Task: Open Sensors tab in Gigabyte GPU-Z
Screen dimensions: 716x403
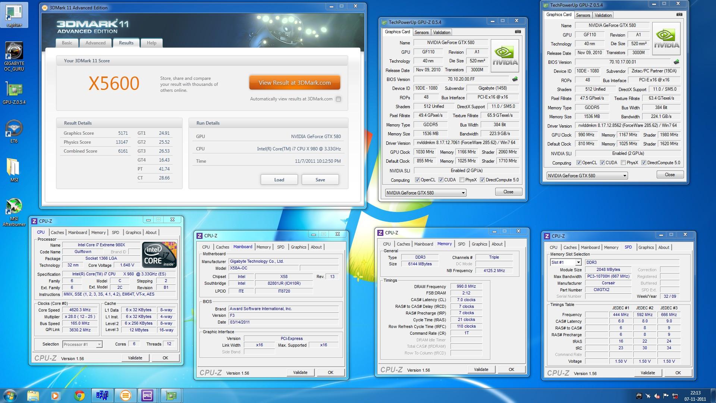Action: [x=422, y=32]
